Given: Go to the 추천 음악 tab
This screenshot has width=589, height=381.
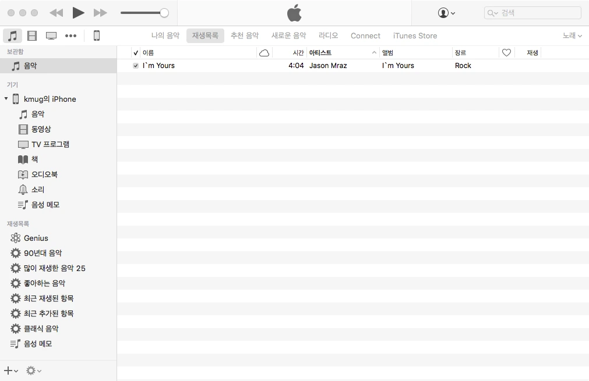Looking at the screenshot, I should click(x=245, y=35).
